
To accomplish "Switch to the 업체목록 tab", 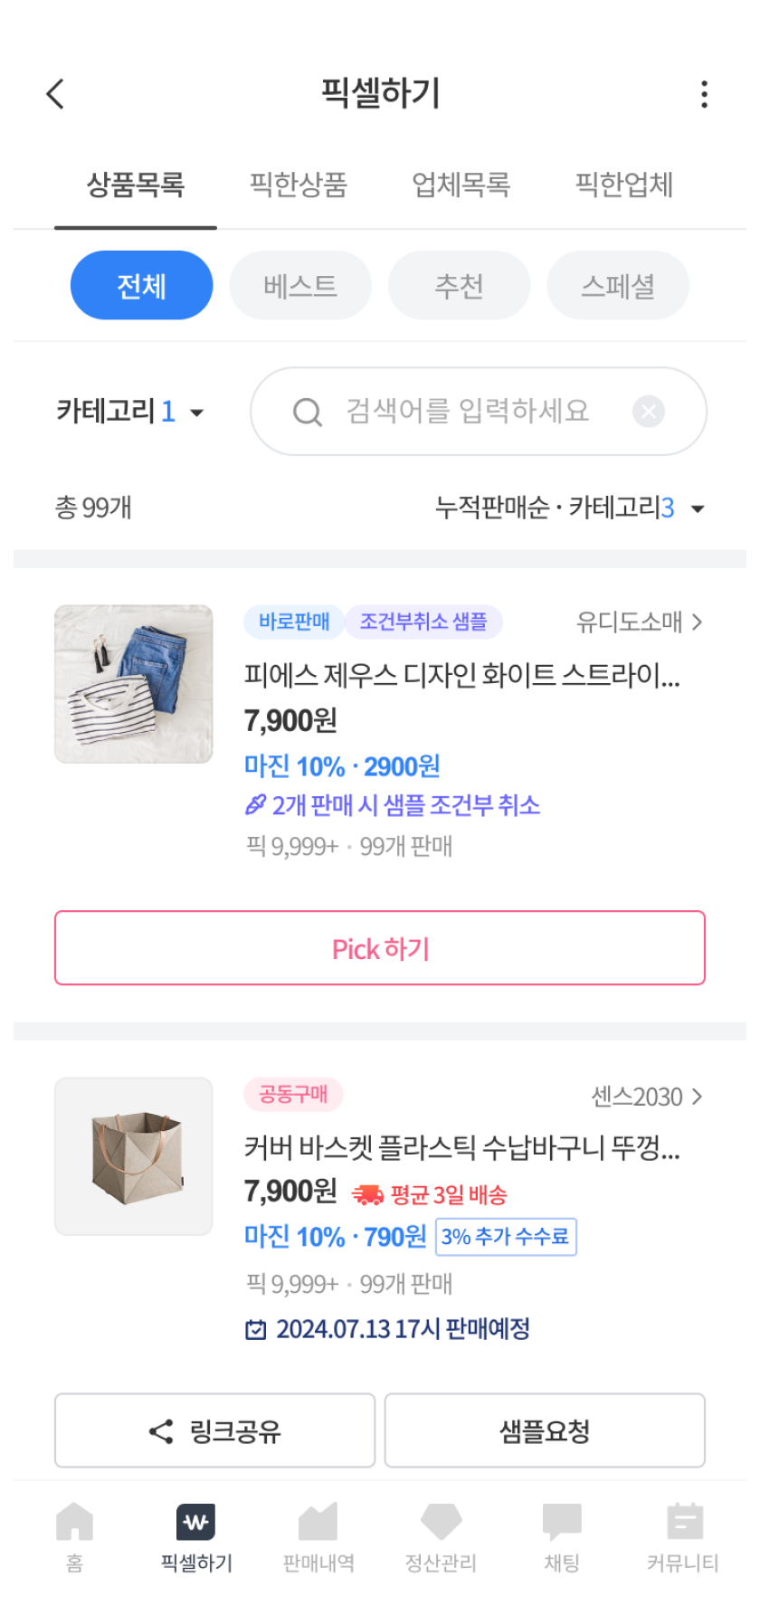I will (x=461, y=185).
